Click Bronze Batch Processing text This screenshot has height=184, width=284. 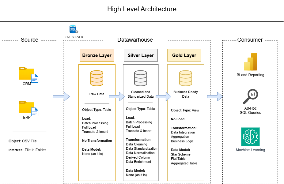(x=95, y=123)
